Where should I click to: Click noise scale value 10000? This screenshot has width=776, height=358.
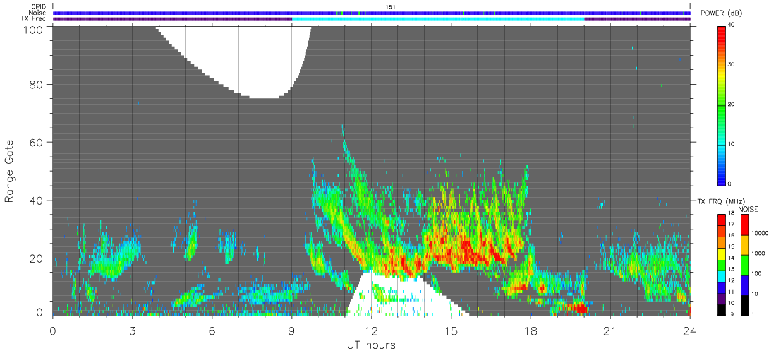760,234
